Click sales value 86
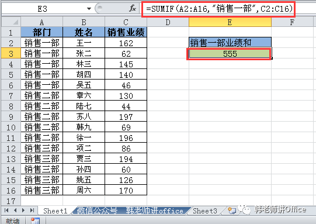 pos(126,148)
